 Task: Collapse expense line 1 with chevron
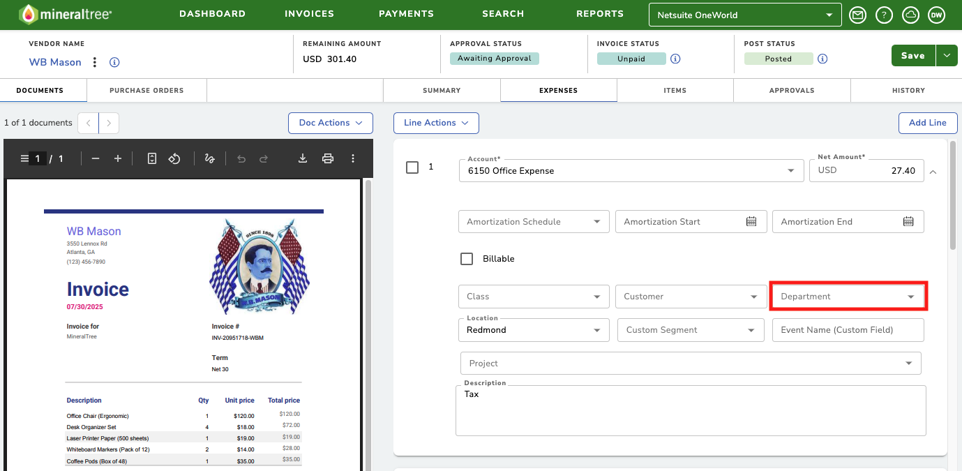[933, 171]
